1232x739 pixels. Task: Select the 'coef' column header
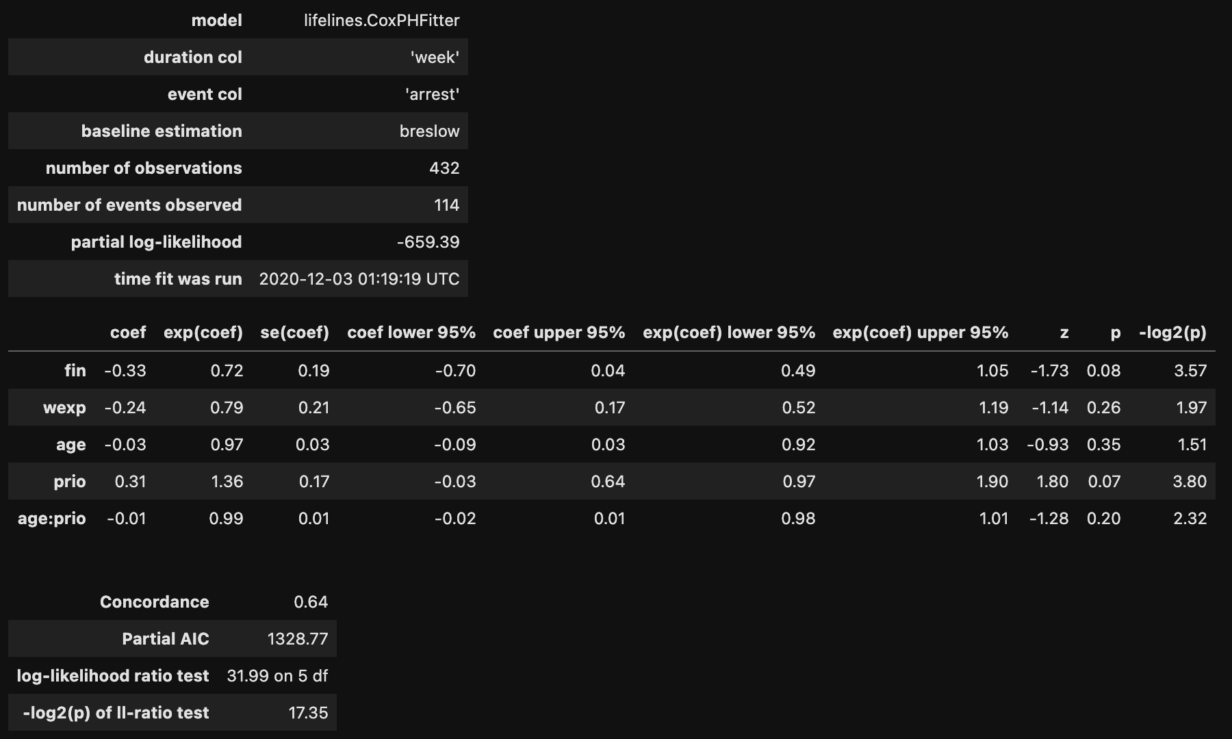128,333
